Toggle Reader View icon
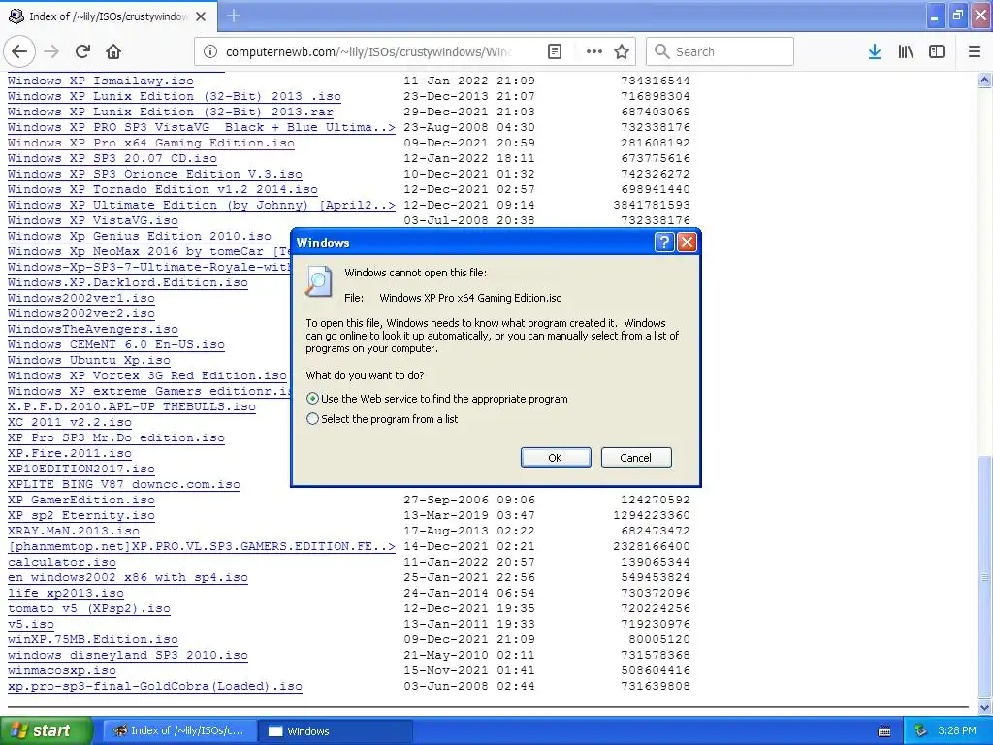993x745 pixels. tap(555, 52)
